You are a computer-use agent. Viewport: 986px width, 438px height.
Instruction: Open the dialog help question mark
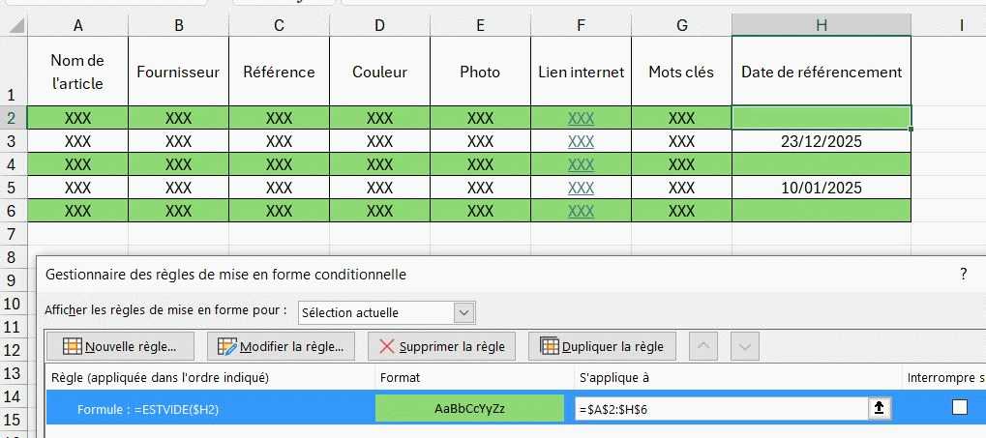[963, 275]
